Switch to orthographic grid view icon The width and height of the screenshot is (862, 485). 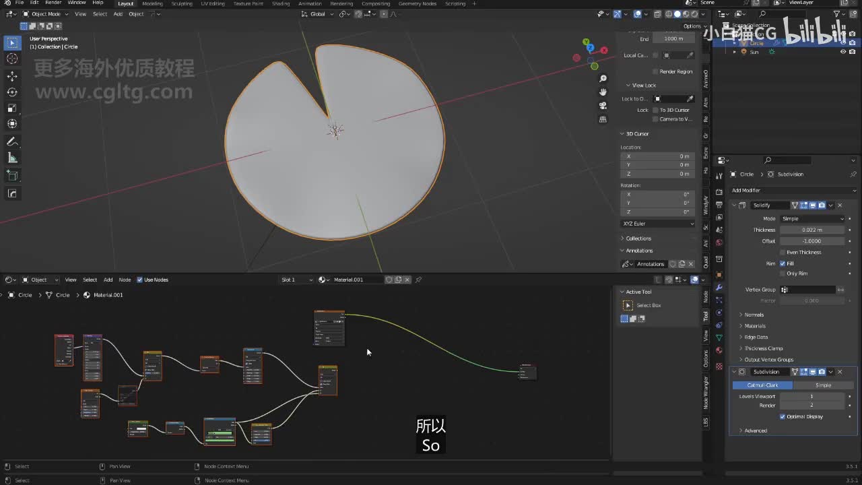603,119
